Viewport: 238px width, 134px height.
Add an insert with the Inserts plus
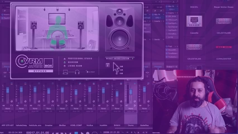177,13
